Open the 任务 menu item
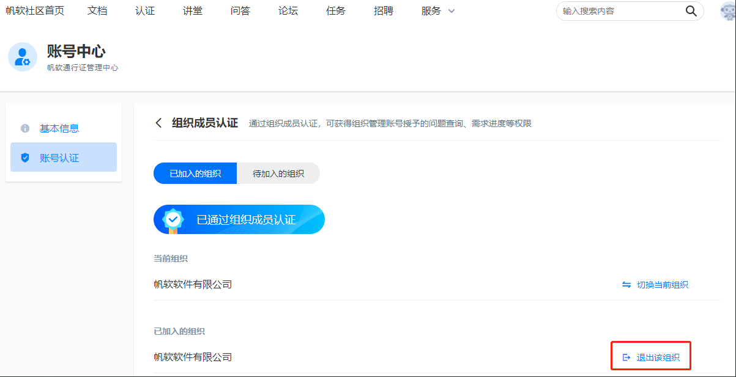Viewport: 736px width, 377px height. pos(336,11)
